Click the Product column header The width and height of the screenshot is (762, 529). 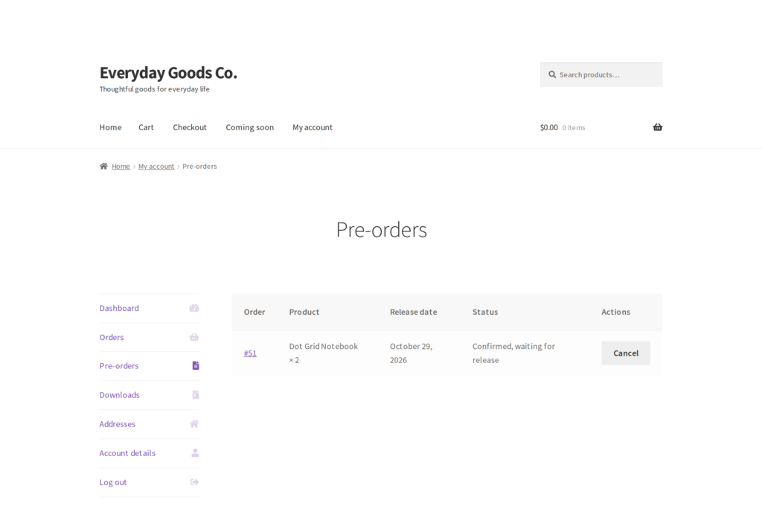pyautogui.click(x=304, y=312)
